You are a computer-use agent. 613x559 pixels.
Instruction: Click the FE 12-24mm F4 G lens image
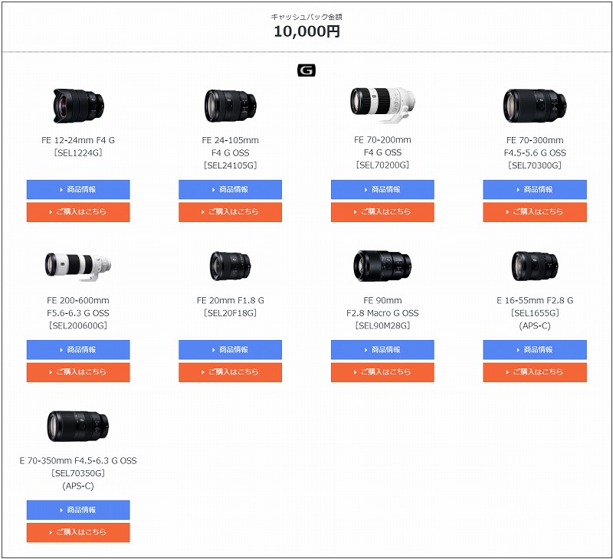pos(78,105)
